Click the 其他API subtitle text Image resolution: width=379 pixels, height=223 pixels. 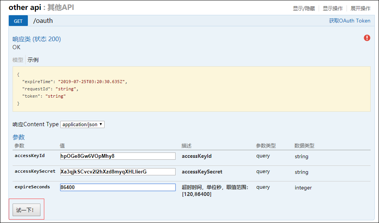click(60, 8)
